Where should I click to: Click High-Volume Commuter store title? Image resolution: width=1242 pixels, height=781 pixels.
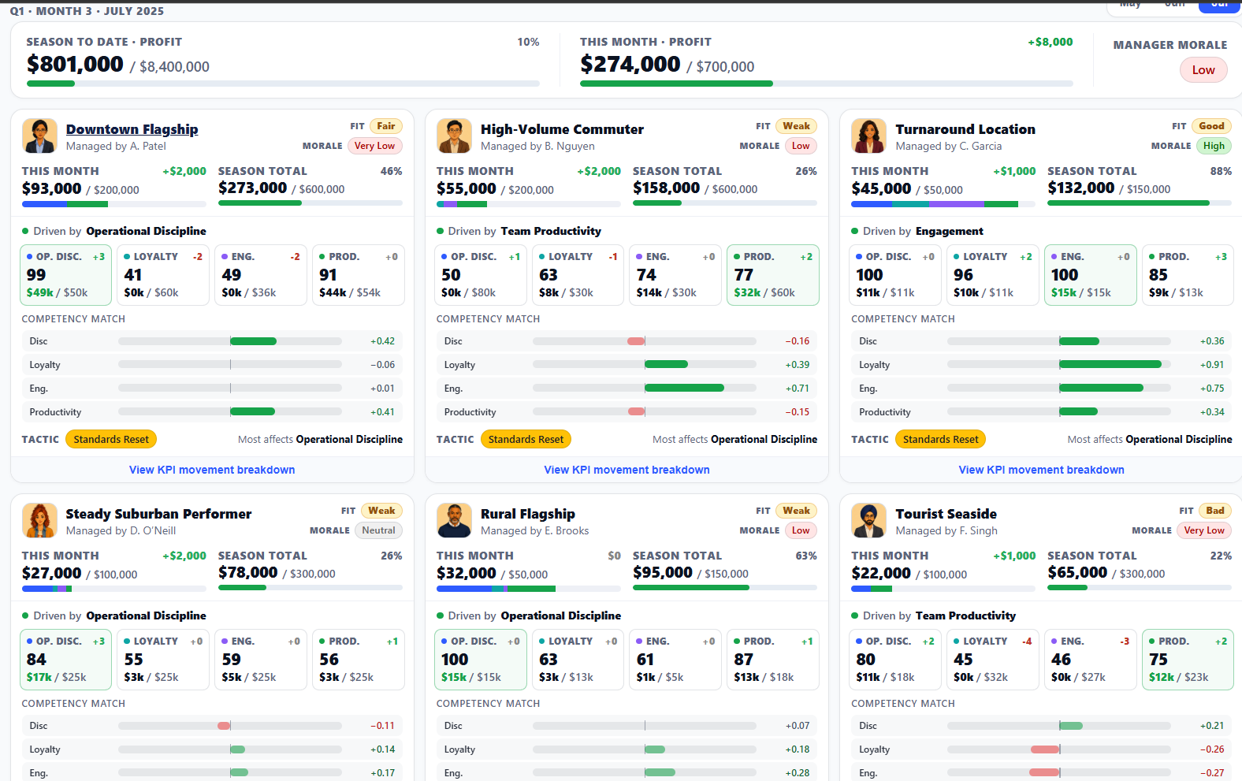pos(562,129)
